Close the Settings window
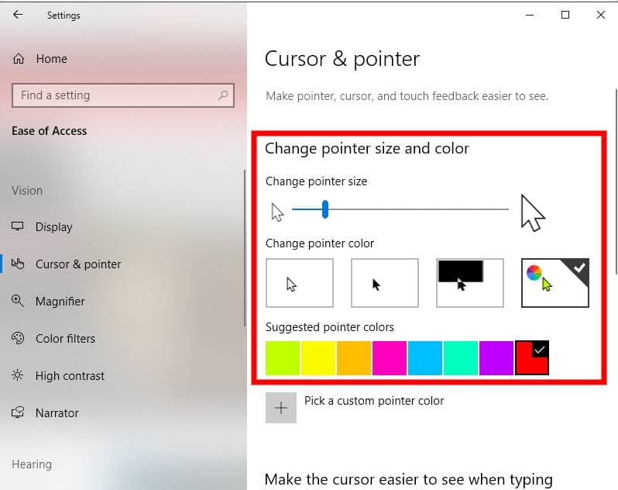 [x=601, y=15]
